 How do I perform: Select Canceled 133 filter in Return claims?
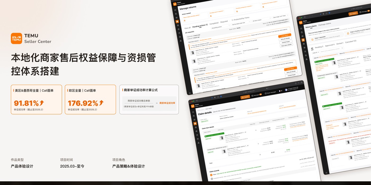click(351, 41)
